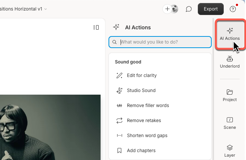Image resolution: width=246 pixels, height=160 pixels.
Task: Click the user avatar picture
Action: pos(174,9)
